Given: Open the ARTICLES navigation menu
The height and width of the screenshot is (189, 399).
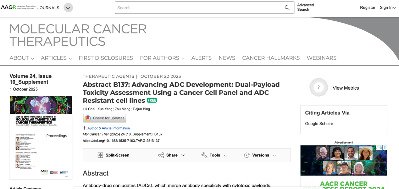Looking at the screenshot, I should coord(56,58).
